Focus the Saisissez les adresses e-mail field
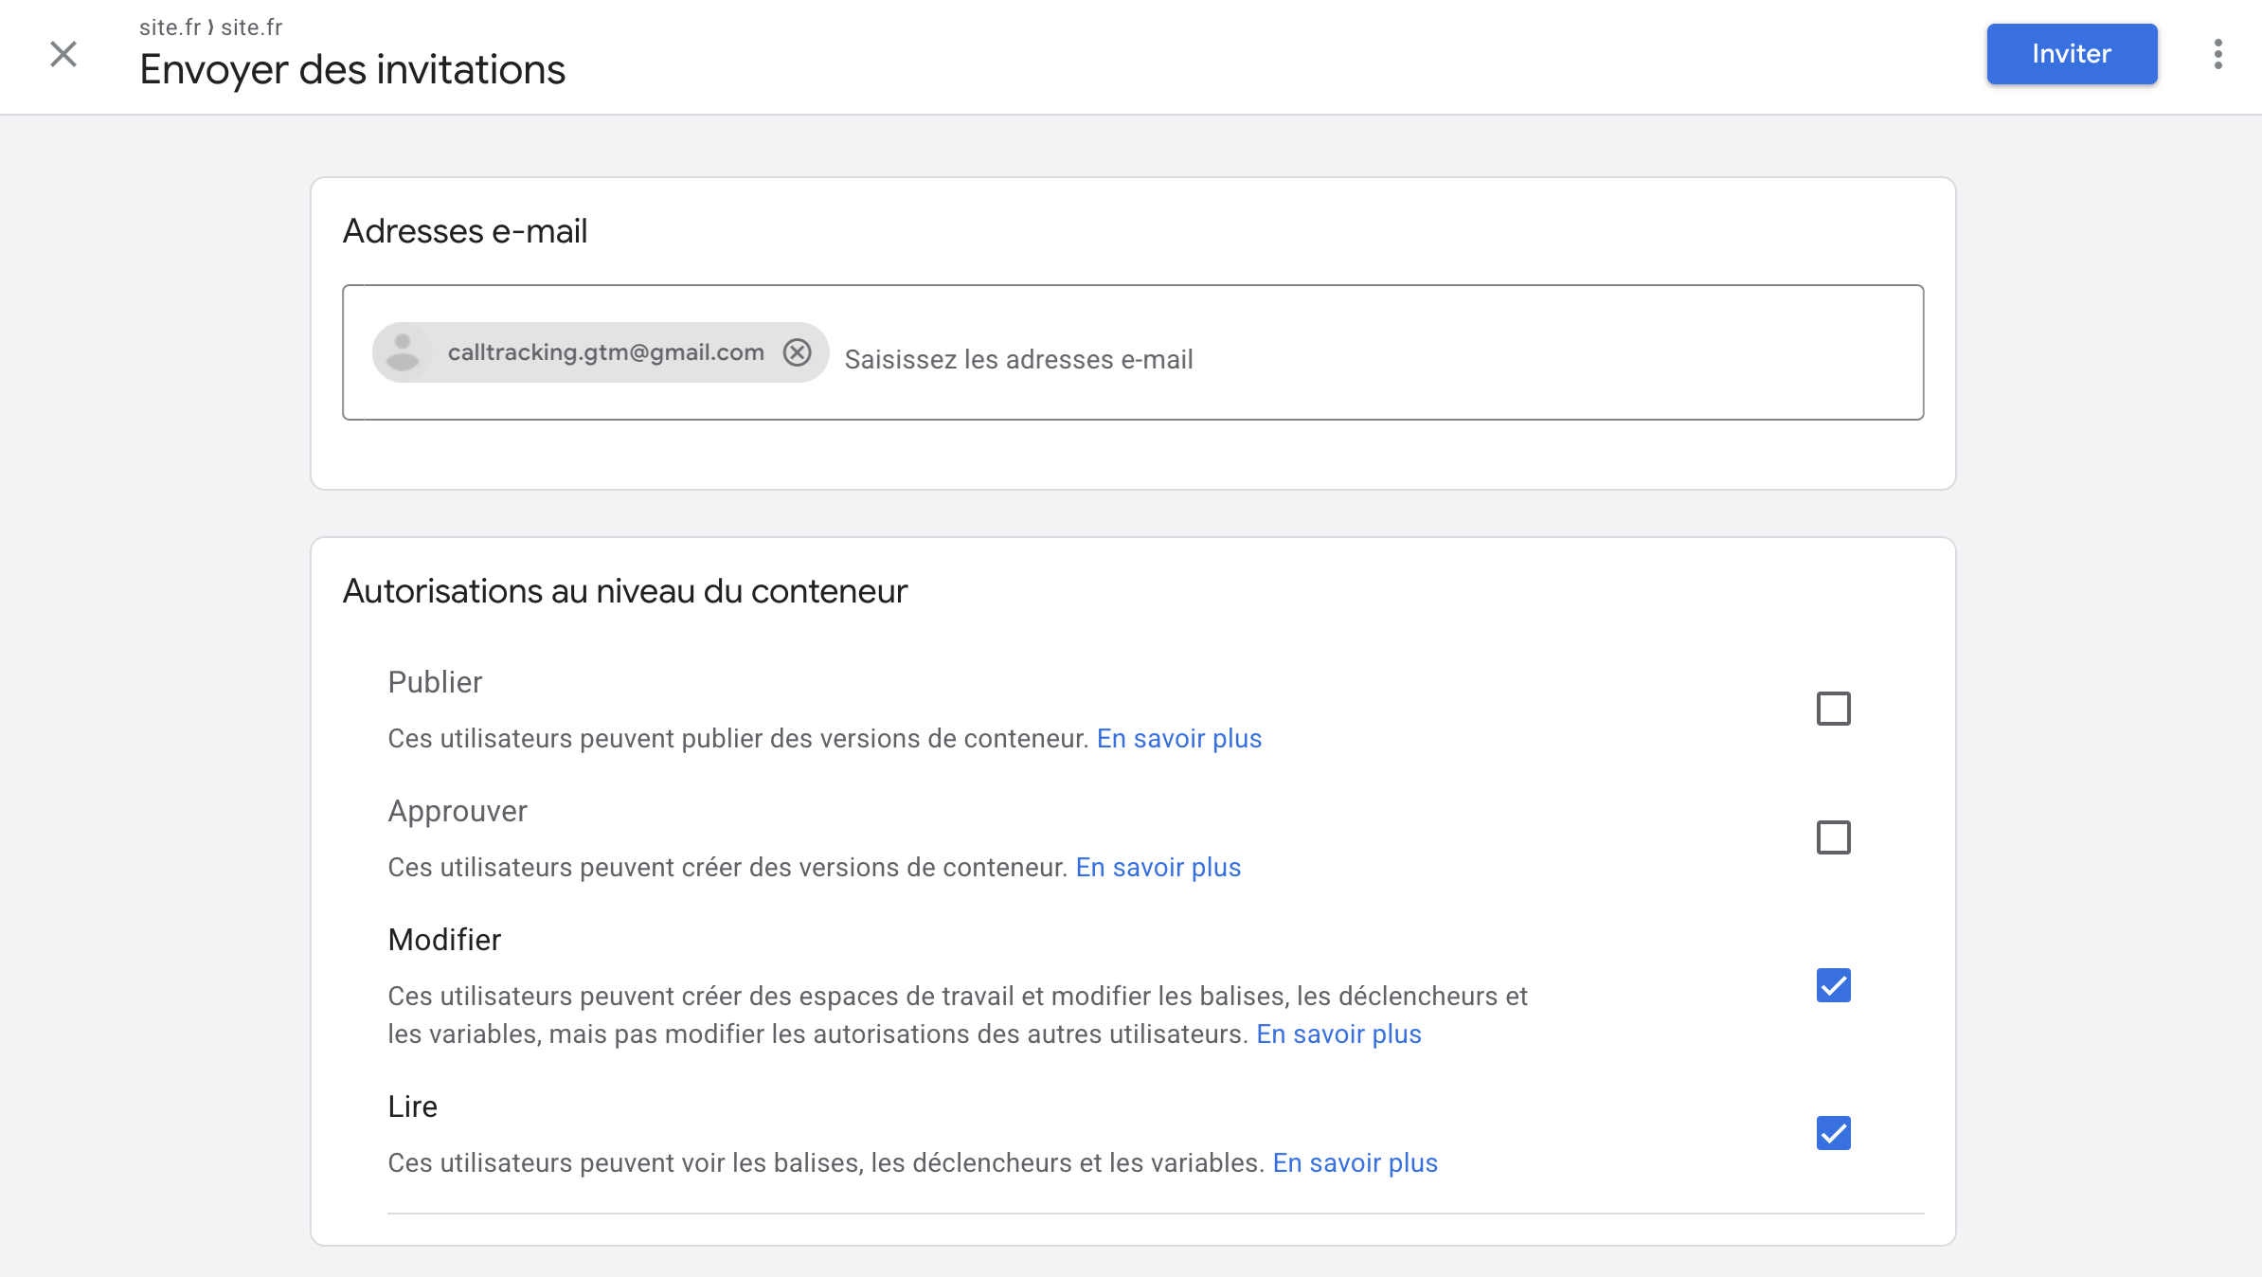2262x1277 pixels. click(x=1326, y=360)
